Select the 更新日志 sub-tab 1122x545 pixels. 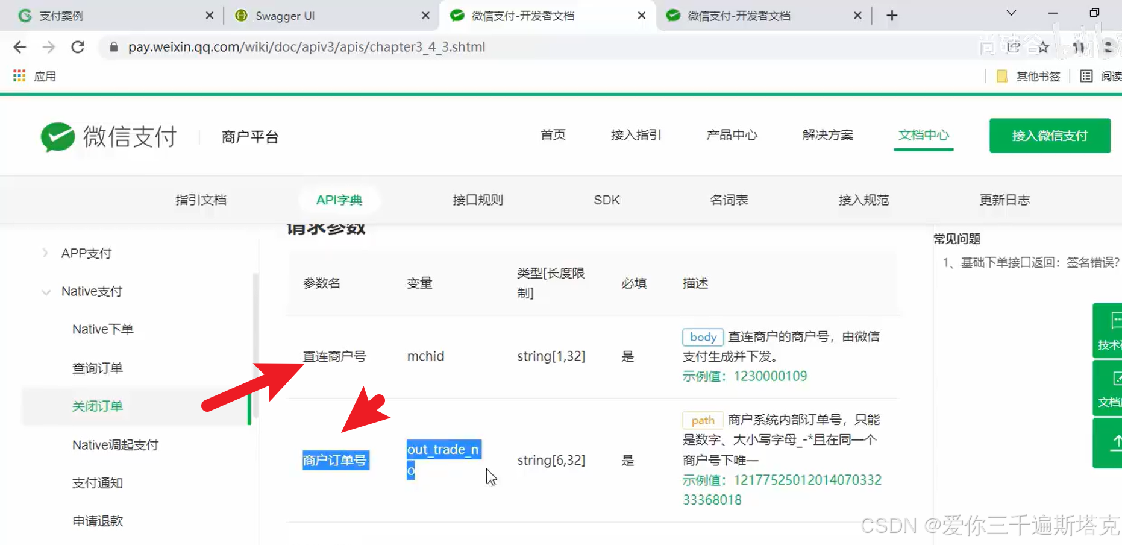point(1004,200)
